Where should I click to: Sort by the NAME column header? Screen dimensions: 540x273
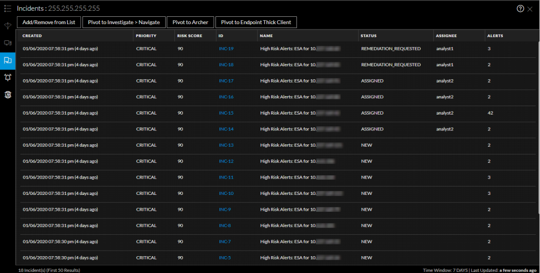266,36
